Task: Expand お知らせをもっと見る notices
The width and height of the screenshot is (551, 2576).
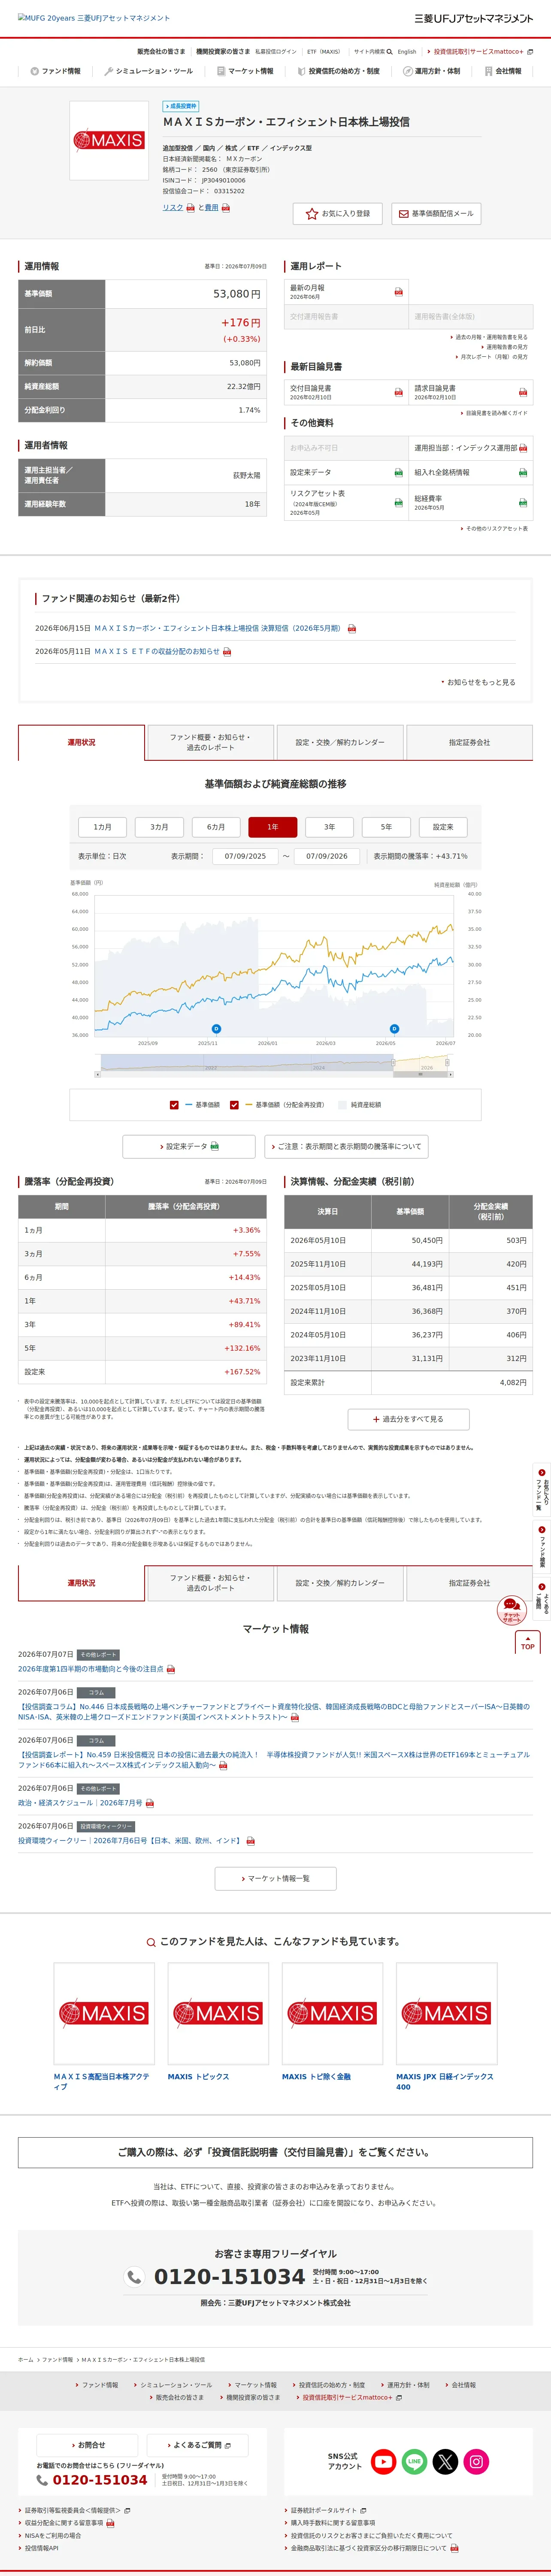Action: click(x=479, y=682)
